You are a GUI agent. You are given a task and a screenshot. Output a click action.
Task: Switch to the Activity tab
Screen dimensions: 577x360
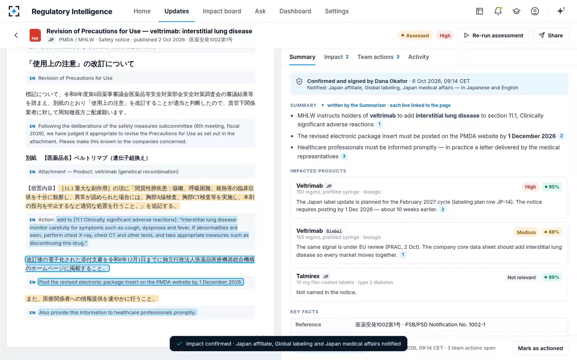click(x=418, y=57)
